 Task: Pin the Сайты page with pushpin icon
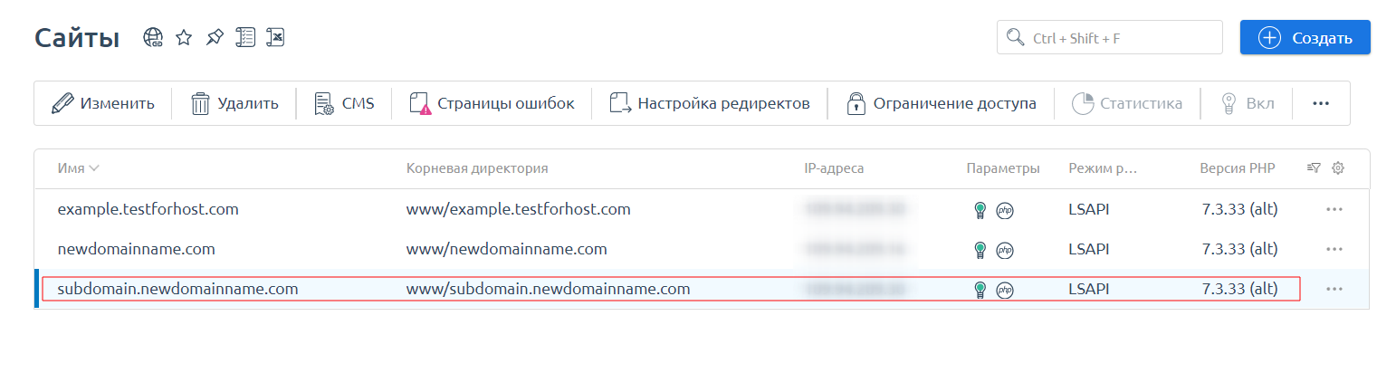pyautogui.click(x=215, y=37)
